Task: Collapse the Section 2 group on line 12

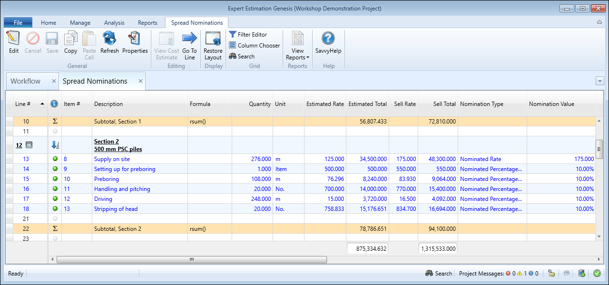Action: [x=29, y=145]
